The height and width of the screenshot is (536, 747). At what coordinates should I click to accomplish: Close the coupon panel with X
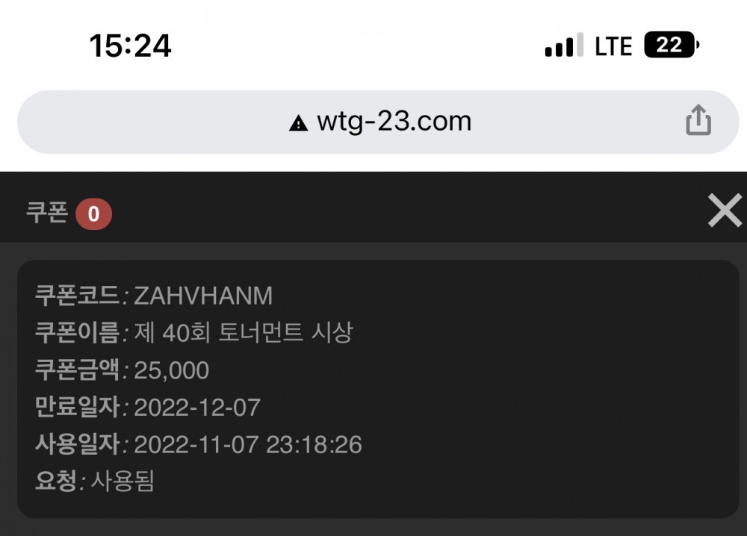coord(724,211)
